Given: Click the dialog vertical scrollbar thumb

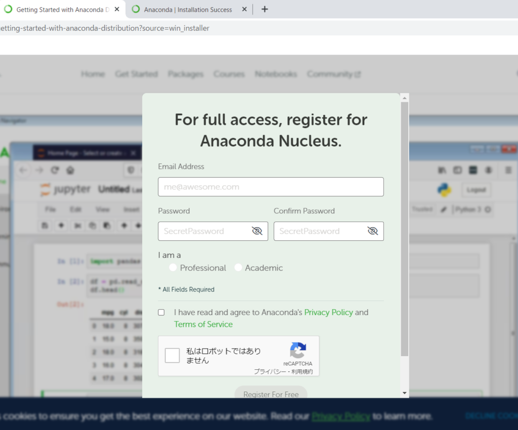Looking at the screenshot, I should pyautogui.click(x=404, y=229).
